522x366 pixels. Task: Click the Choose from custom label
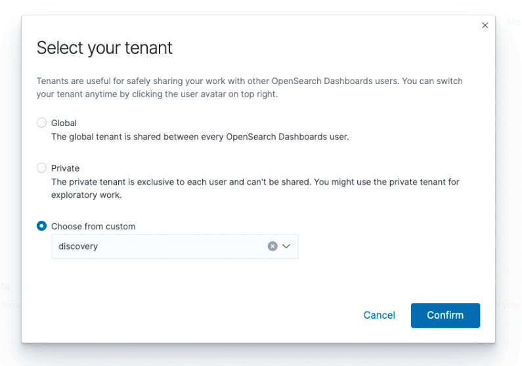tap(93, 226)
